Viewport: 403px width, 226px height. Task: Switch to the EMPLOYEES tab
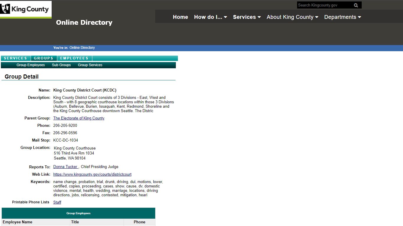74,58
